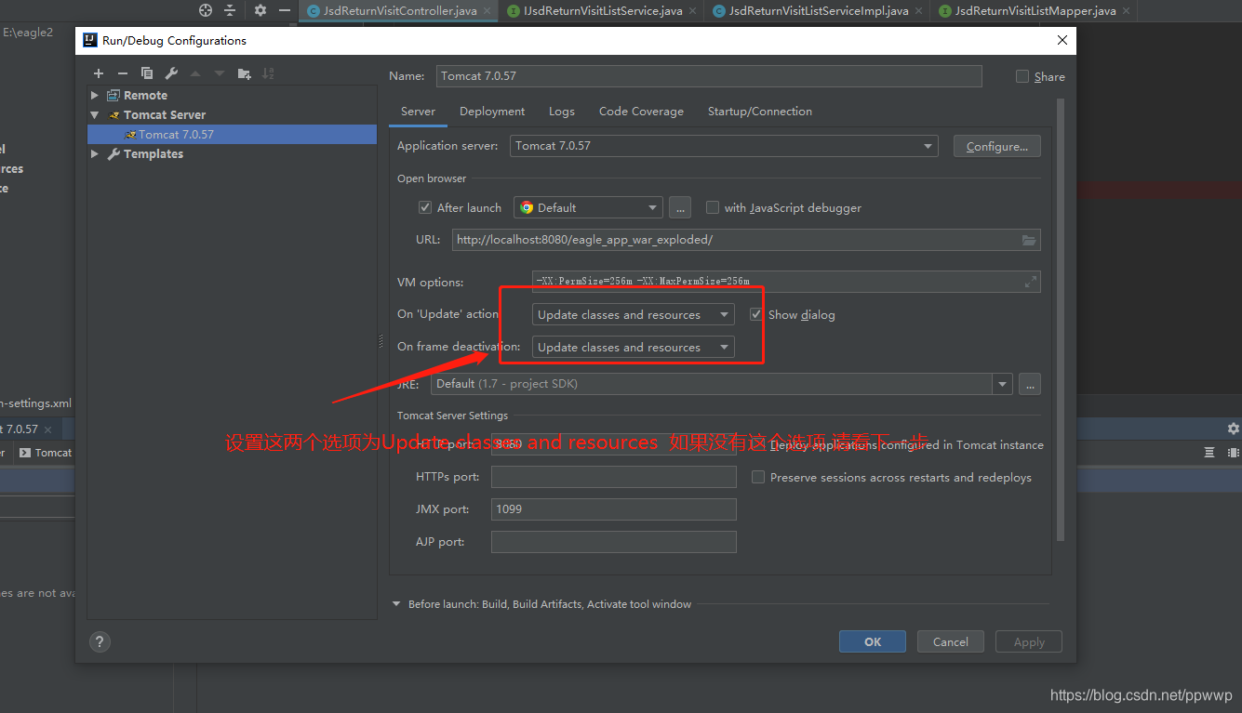Viewport: 1242px width, 713px height.
Task: Toggle Preserve sessions across restarts checkbox
Action: (758, 477)
